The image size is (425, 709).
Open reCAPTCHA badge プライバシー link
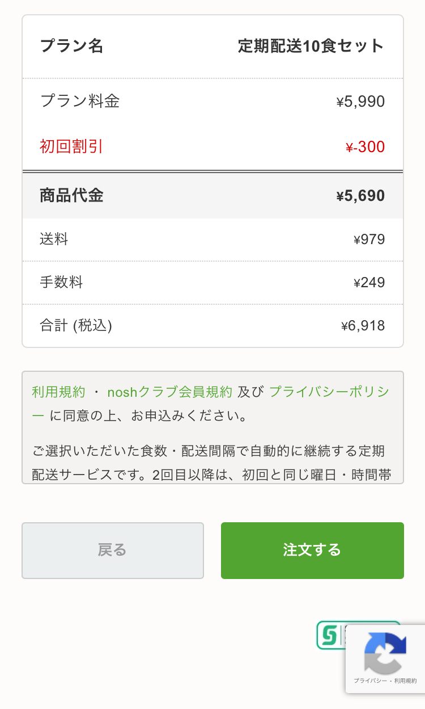point(371,681)
